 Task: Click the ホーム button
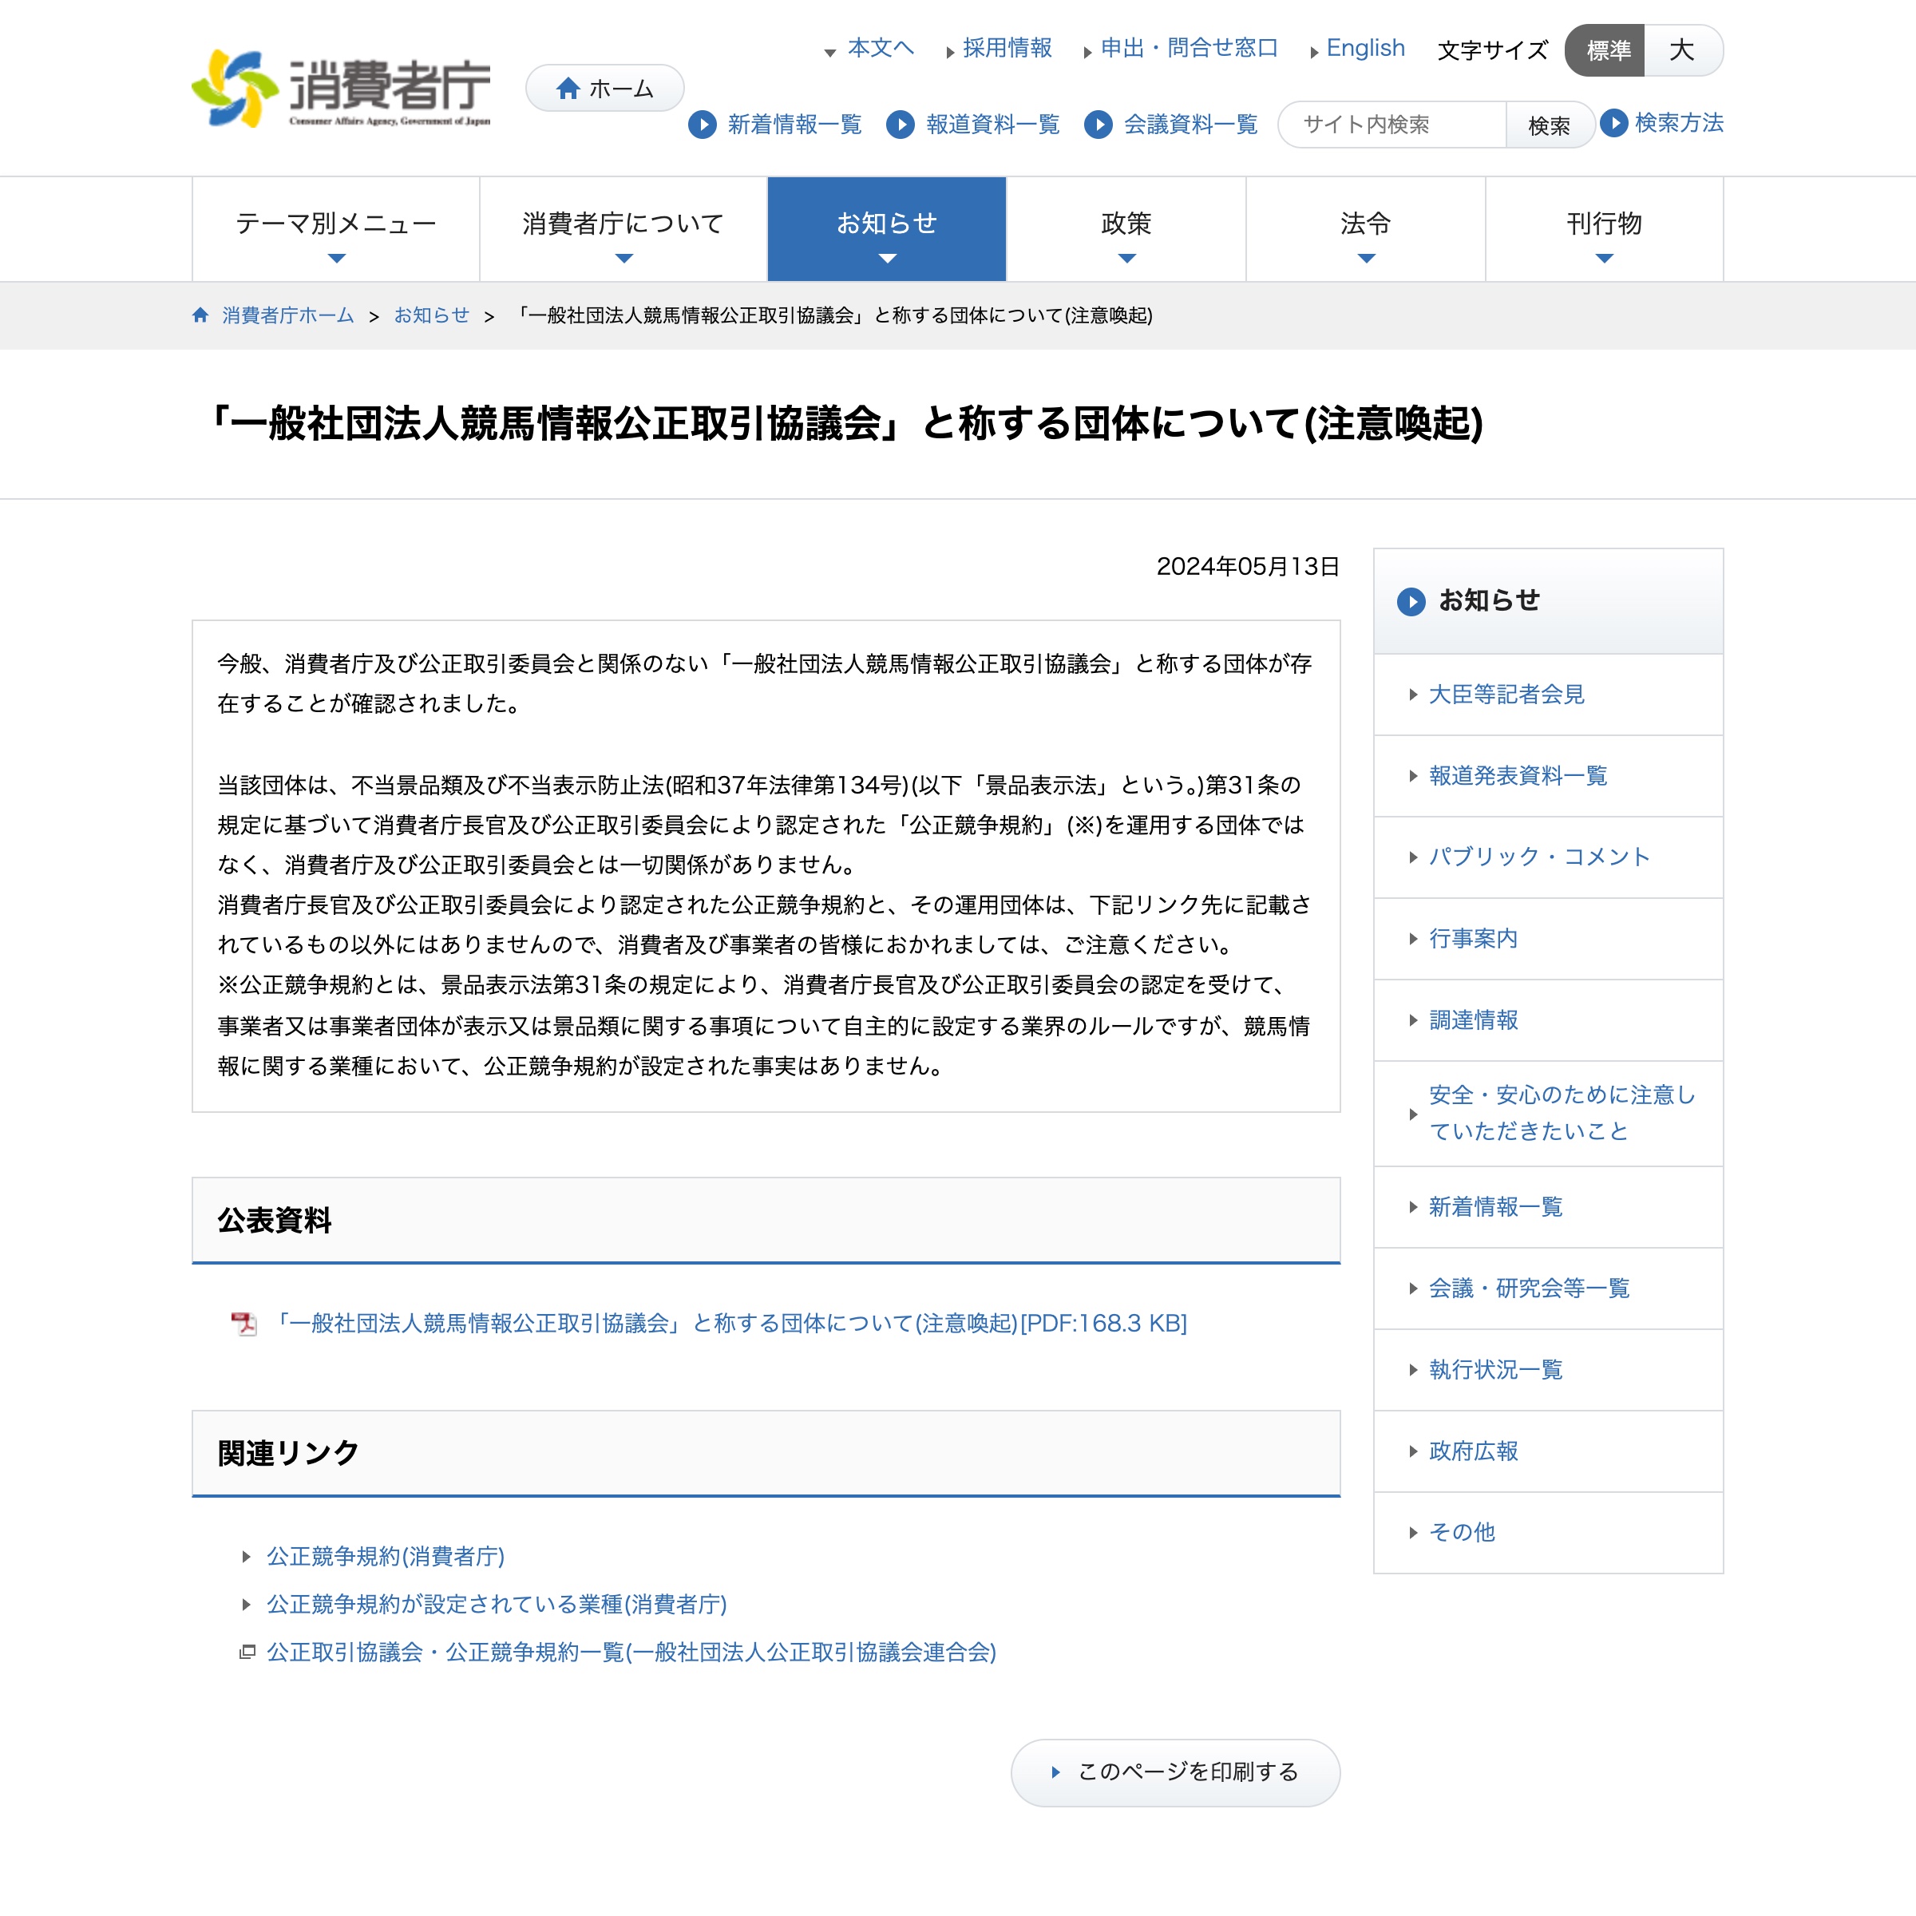tap(605, 89)
